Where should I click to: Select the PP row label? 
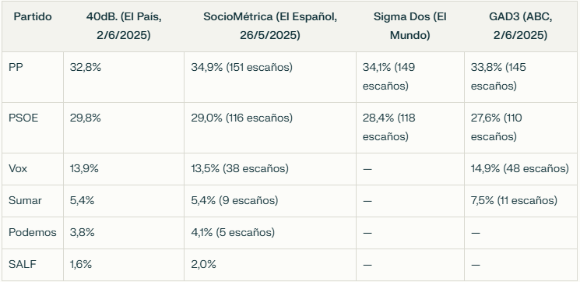16,67
